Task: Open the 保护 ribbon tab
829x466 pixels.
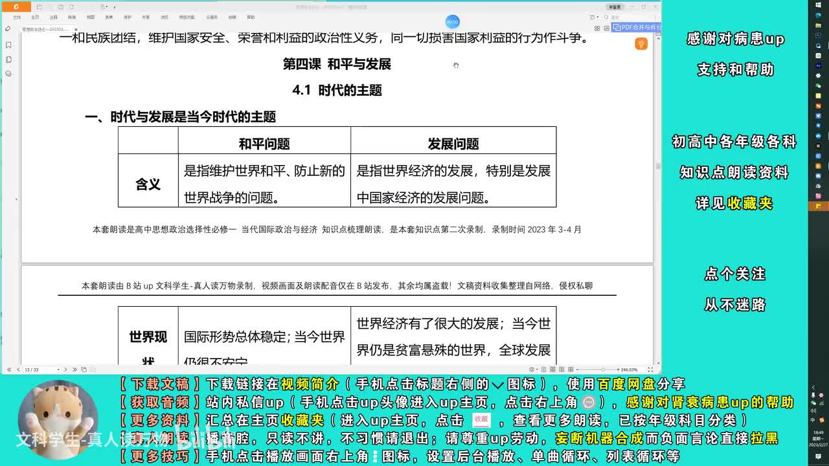Action: 128,17
